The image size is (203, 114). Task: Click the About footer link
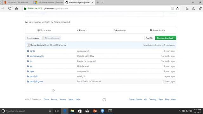tap(174, 99)
